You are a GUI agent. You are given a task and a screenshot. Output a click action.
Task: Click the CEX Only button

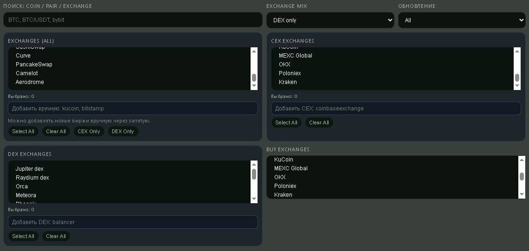pyautogui.click(x=89, y=132)
